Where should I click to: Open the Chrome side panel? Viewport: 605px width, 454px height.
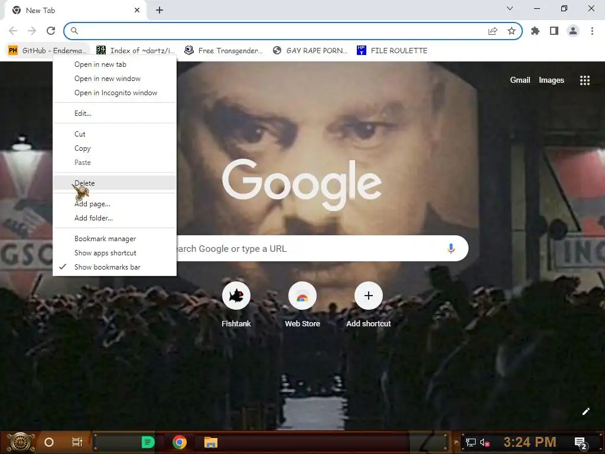[x=554, y=31]
